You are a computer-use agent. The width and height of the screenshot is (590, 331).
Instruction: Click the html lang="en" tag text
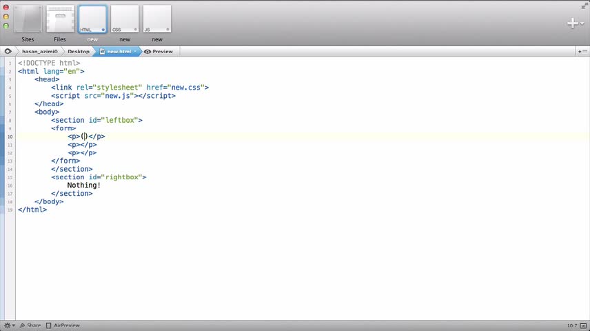tap(51, 71)
